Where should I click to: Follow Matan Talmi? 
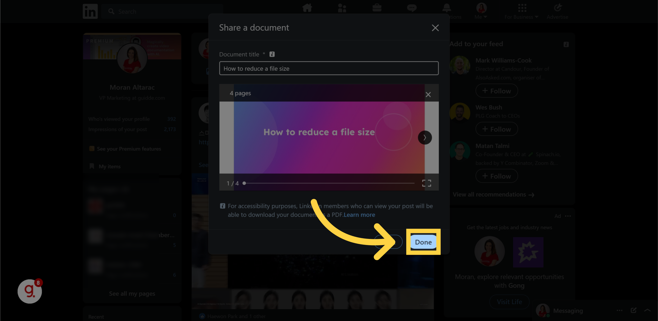click(497, 176)
